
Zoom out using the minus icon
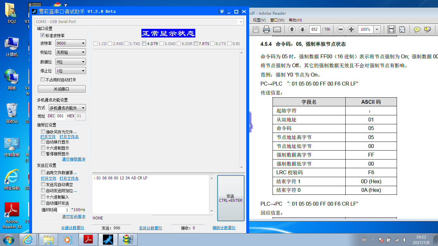341,29
